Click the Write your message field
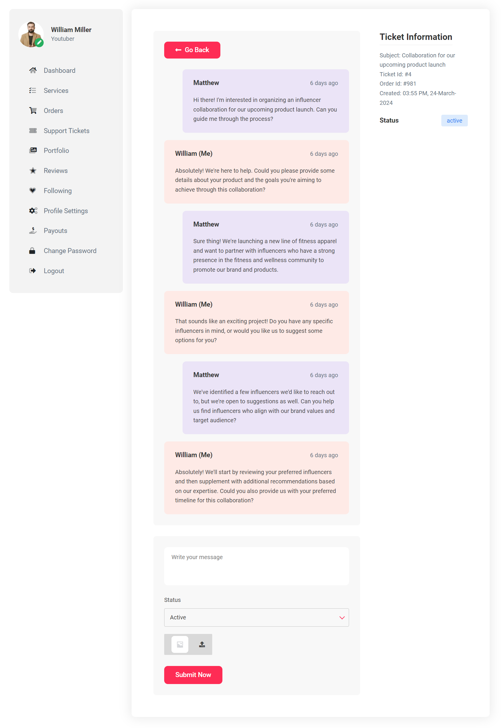The image size is (501, 728). click(256, 566)
